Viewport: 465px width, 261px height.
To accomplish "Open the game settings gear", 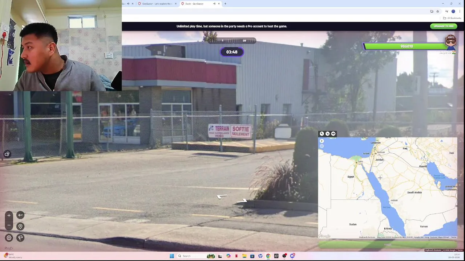I will coord(9,238).
